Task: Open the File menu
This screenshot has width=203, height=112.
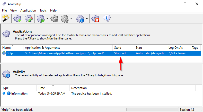Action: coord(4,11)
